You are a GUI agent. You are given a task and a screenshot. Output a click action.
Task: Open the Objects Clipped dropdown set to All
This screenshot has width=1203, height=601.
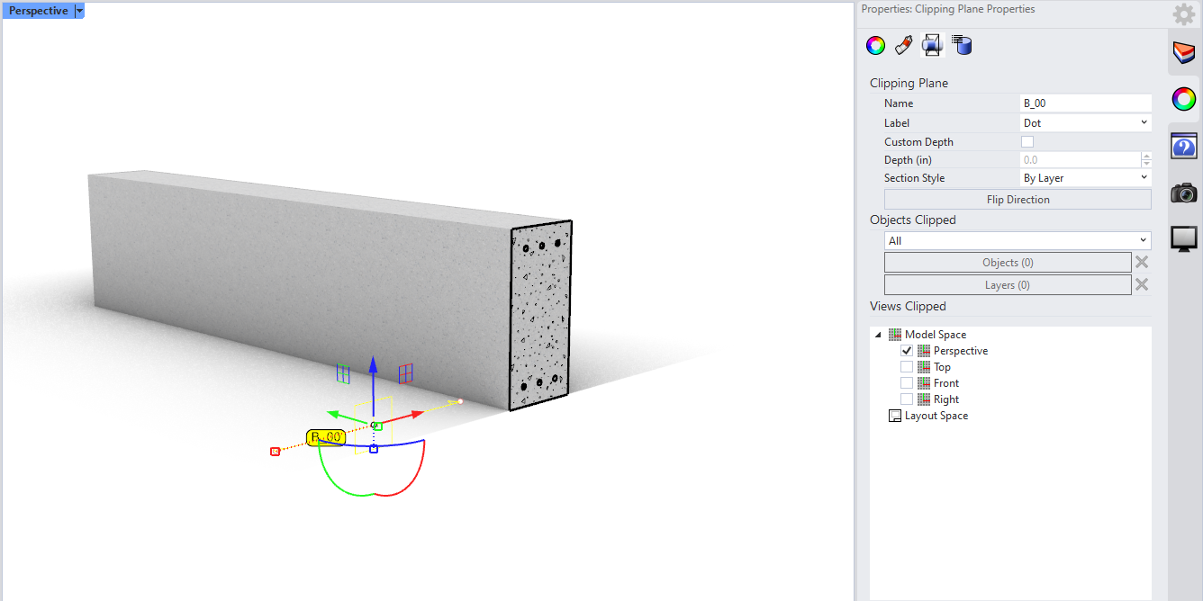click(1018, 241)
